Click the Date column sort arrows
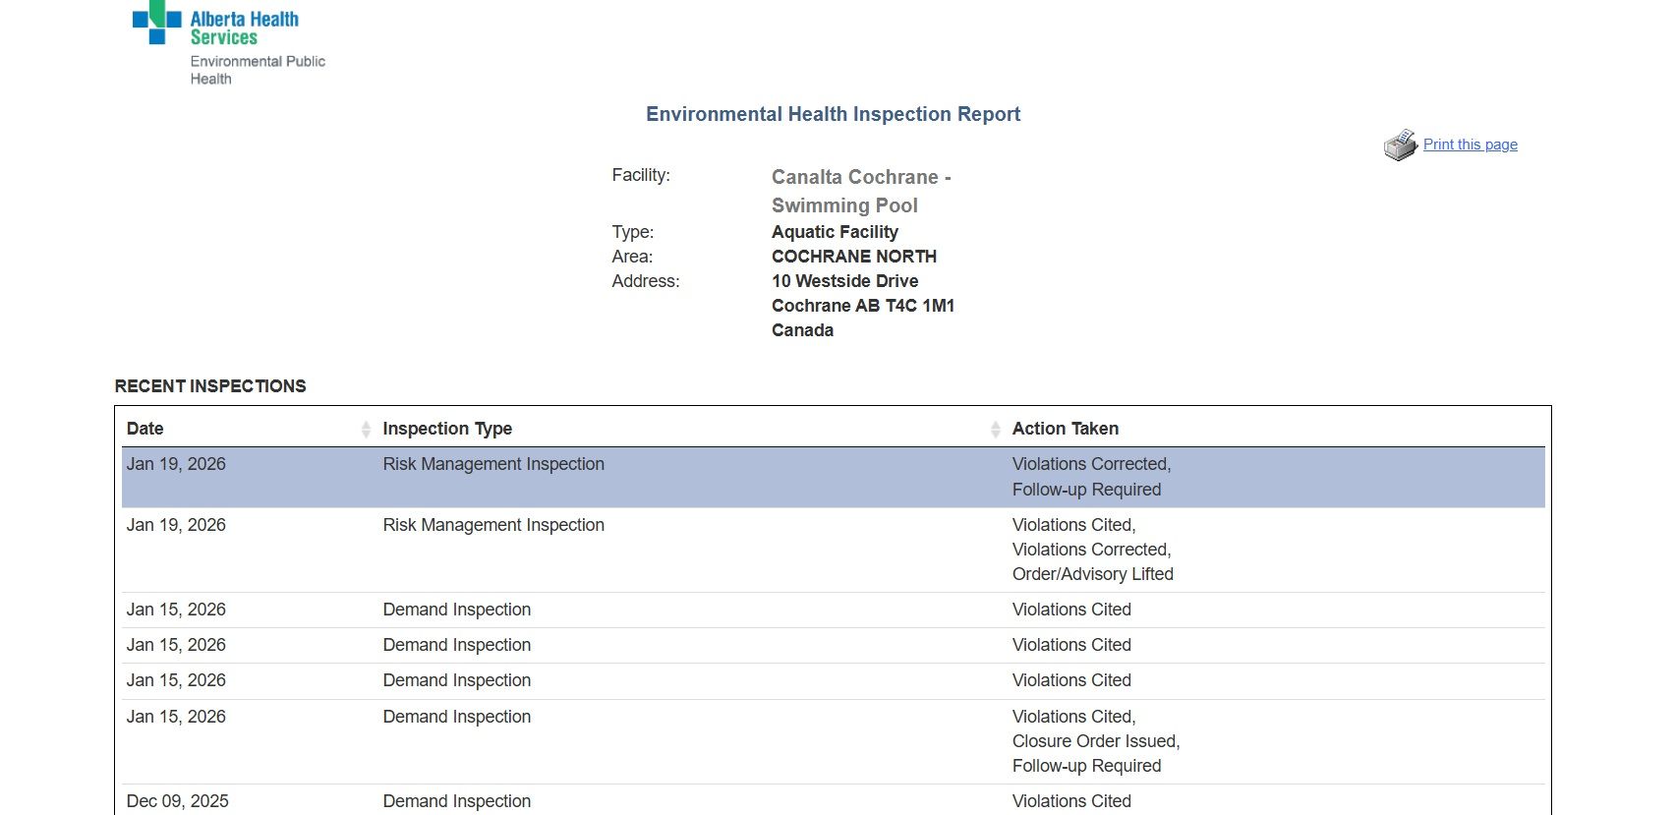 (x=366, y=429)
